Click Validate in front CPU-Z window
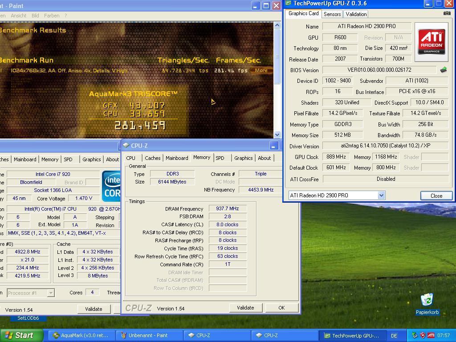This screenshot has height=342, width=456. pyautogui.click(x=245, y=308)
